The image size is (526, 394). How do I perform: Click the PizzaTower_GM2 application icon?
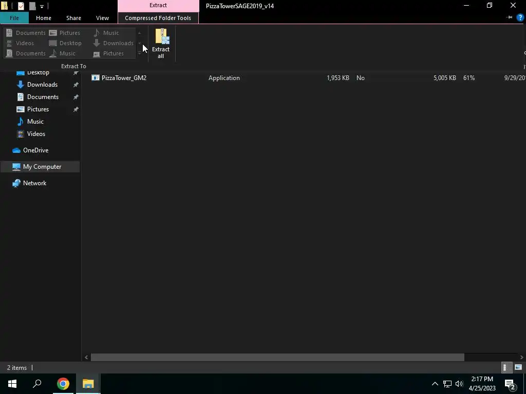coord(95,78)
